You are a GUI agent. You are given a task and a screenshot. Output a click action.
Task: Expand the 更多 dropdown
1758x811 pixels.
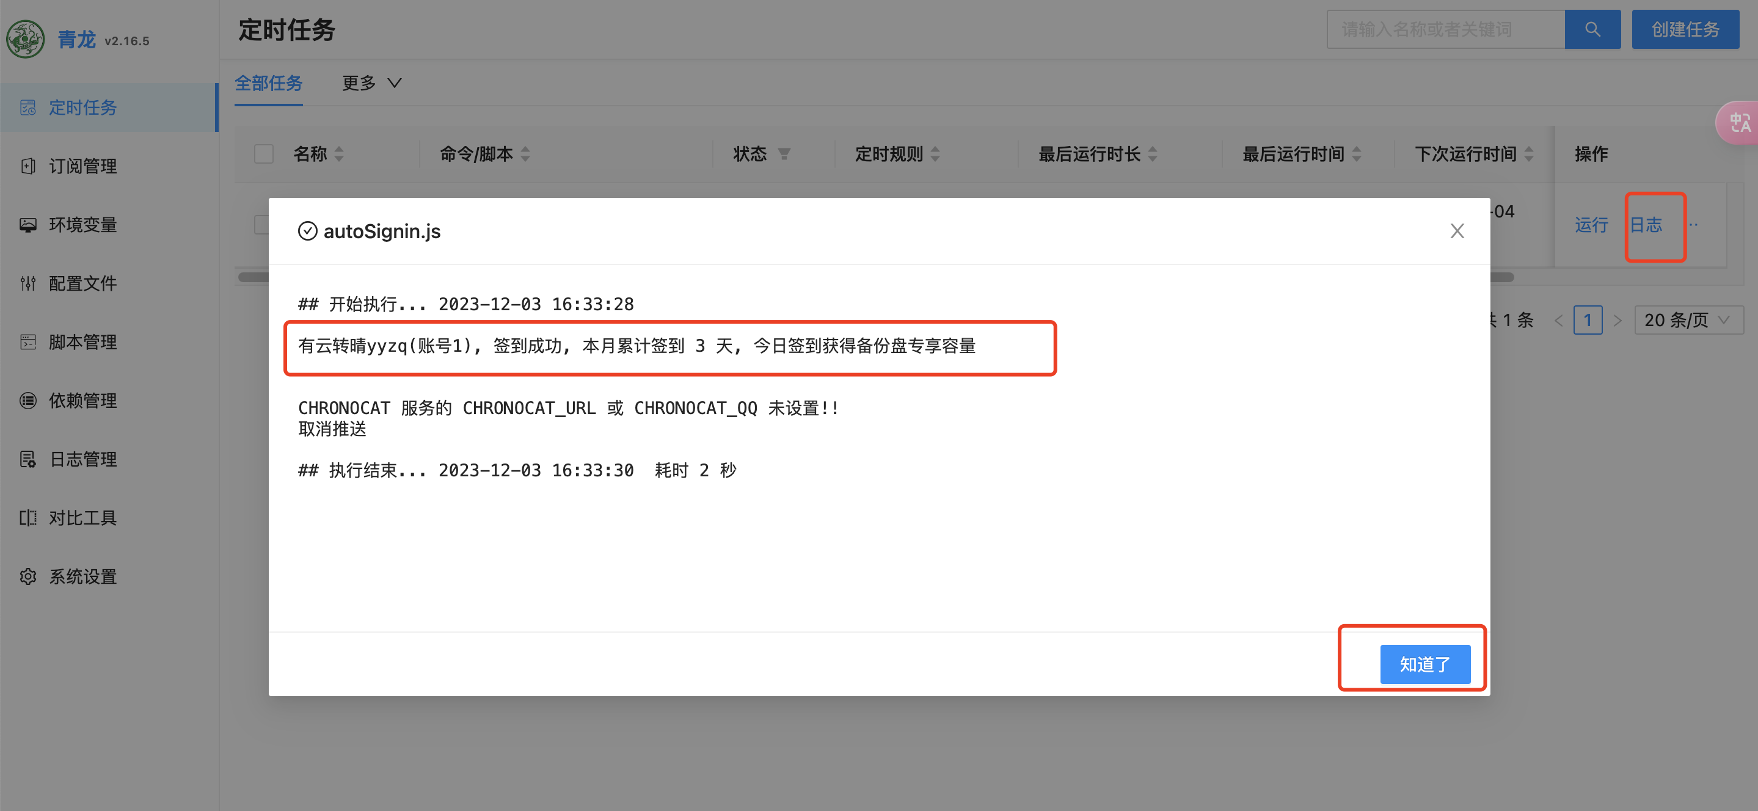tap(371, 83)
